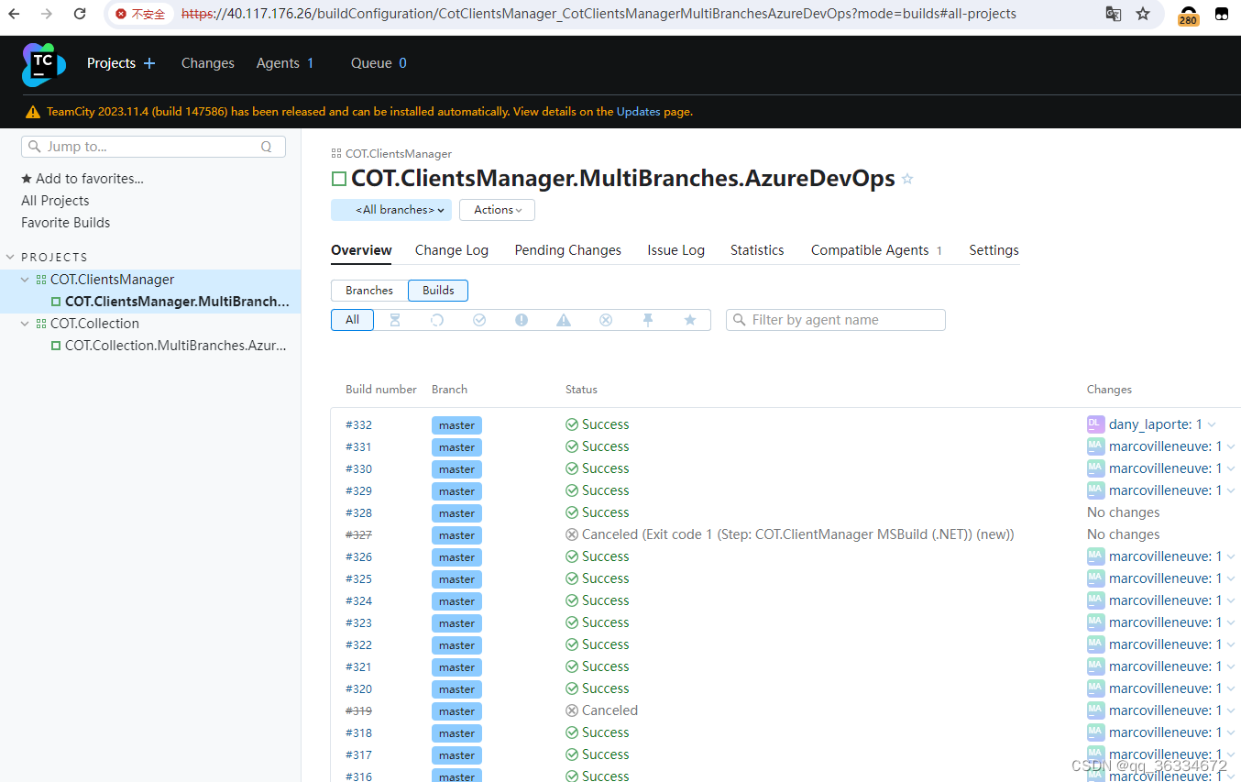Open the Overview tab

361,250
